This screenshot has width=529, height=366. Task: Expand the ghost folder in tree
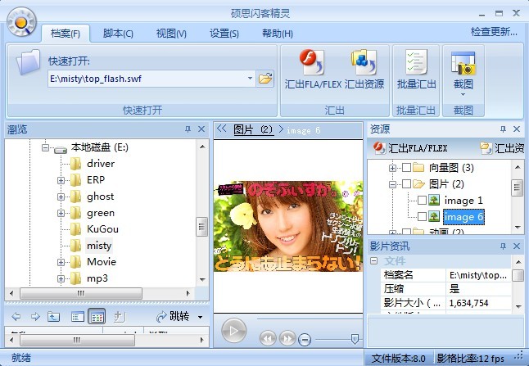tap(61, 197)
